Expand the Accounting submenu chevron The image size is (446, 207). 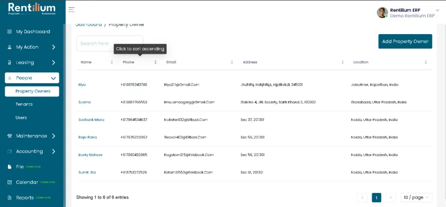coord(54,151)
